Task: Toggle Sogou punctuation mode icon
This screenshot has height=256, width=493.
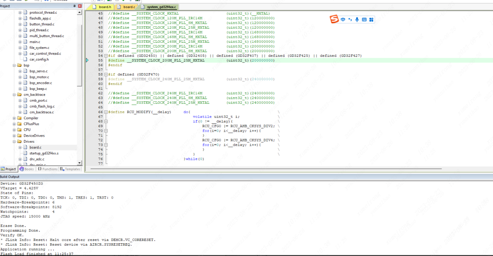Action: 350,20
